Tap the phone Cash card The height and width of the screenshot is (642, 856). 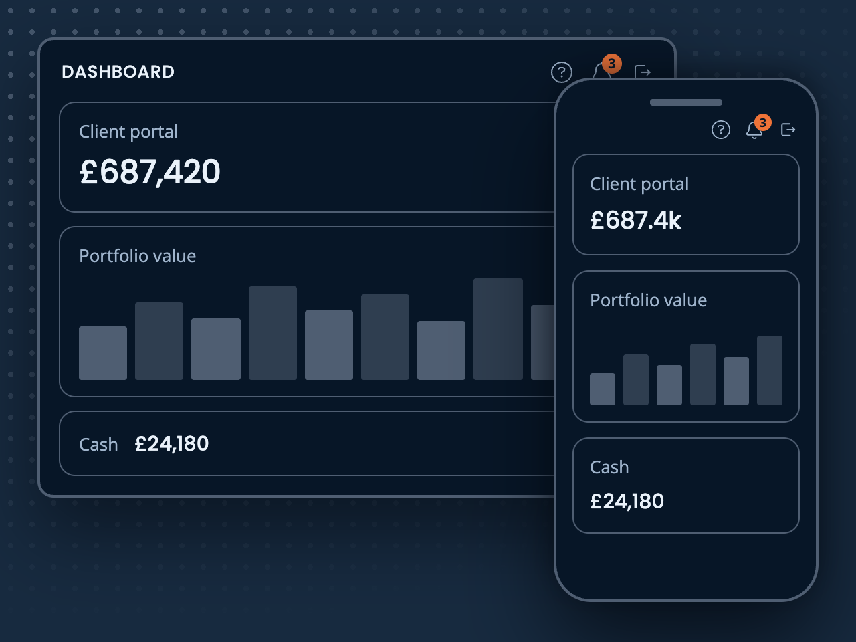click(x=686, y=486)
